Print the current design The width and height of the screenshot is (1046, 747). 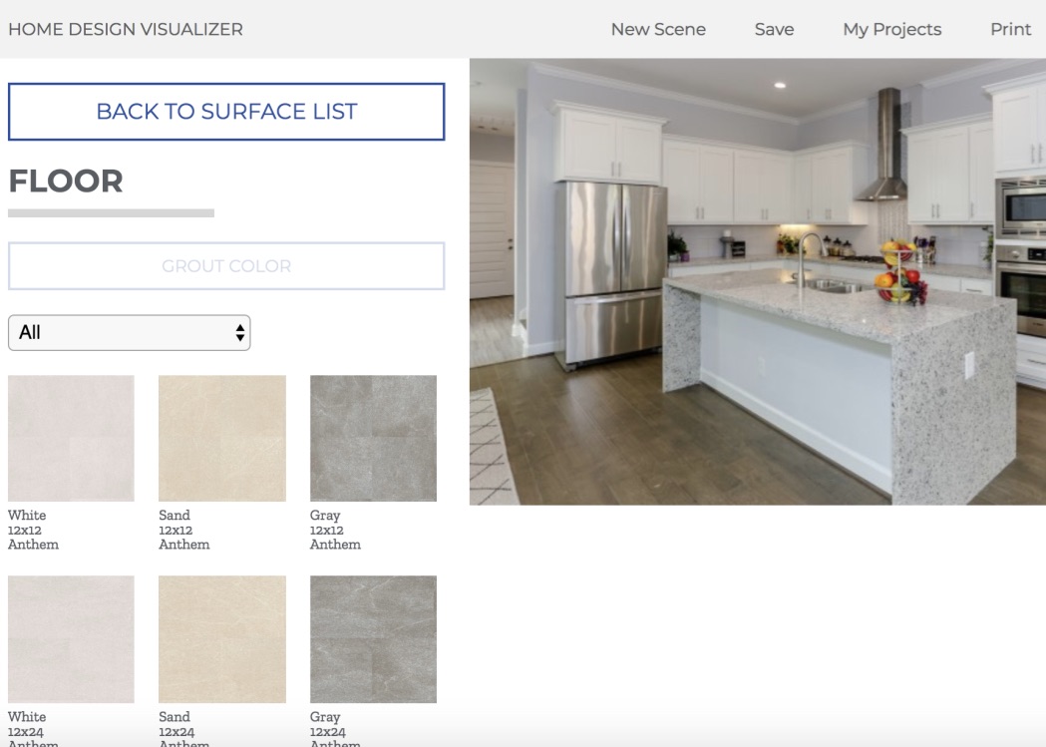(x=1010, y=30)
